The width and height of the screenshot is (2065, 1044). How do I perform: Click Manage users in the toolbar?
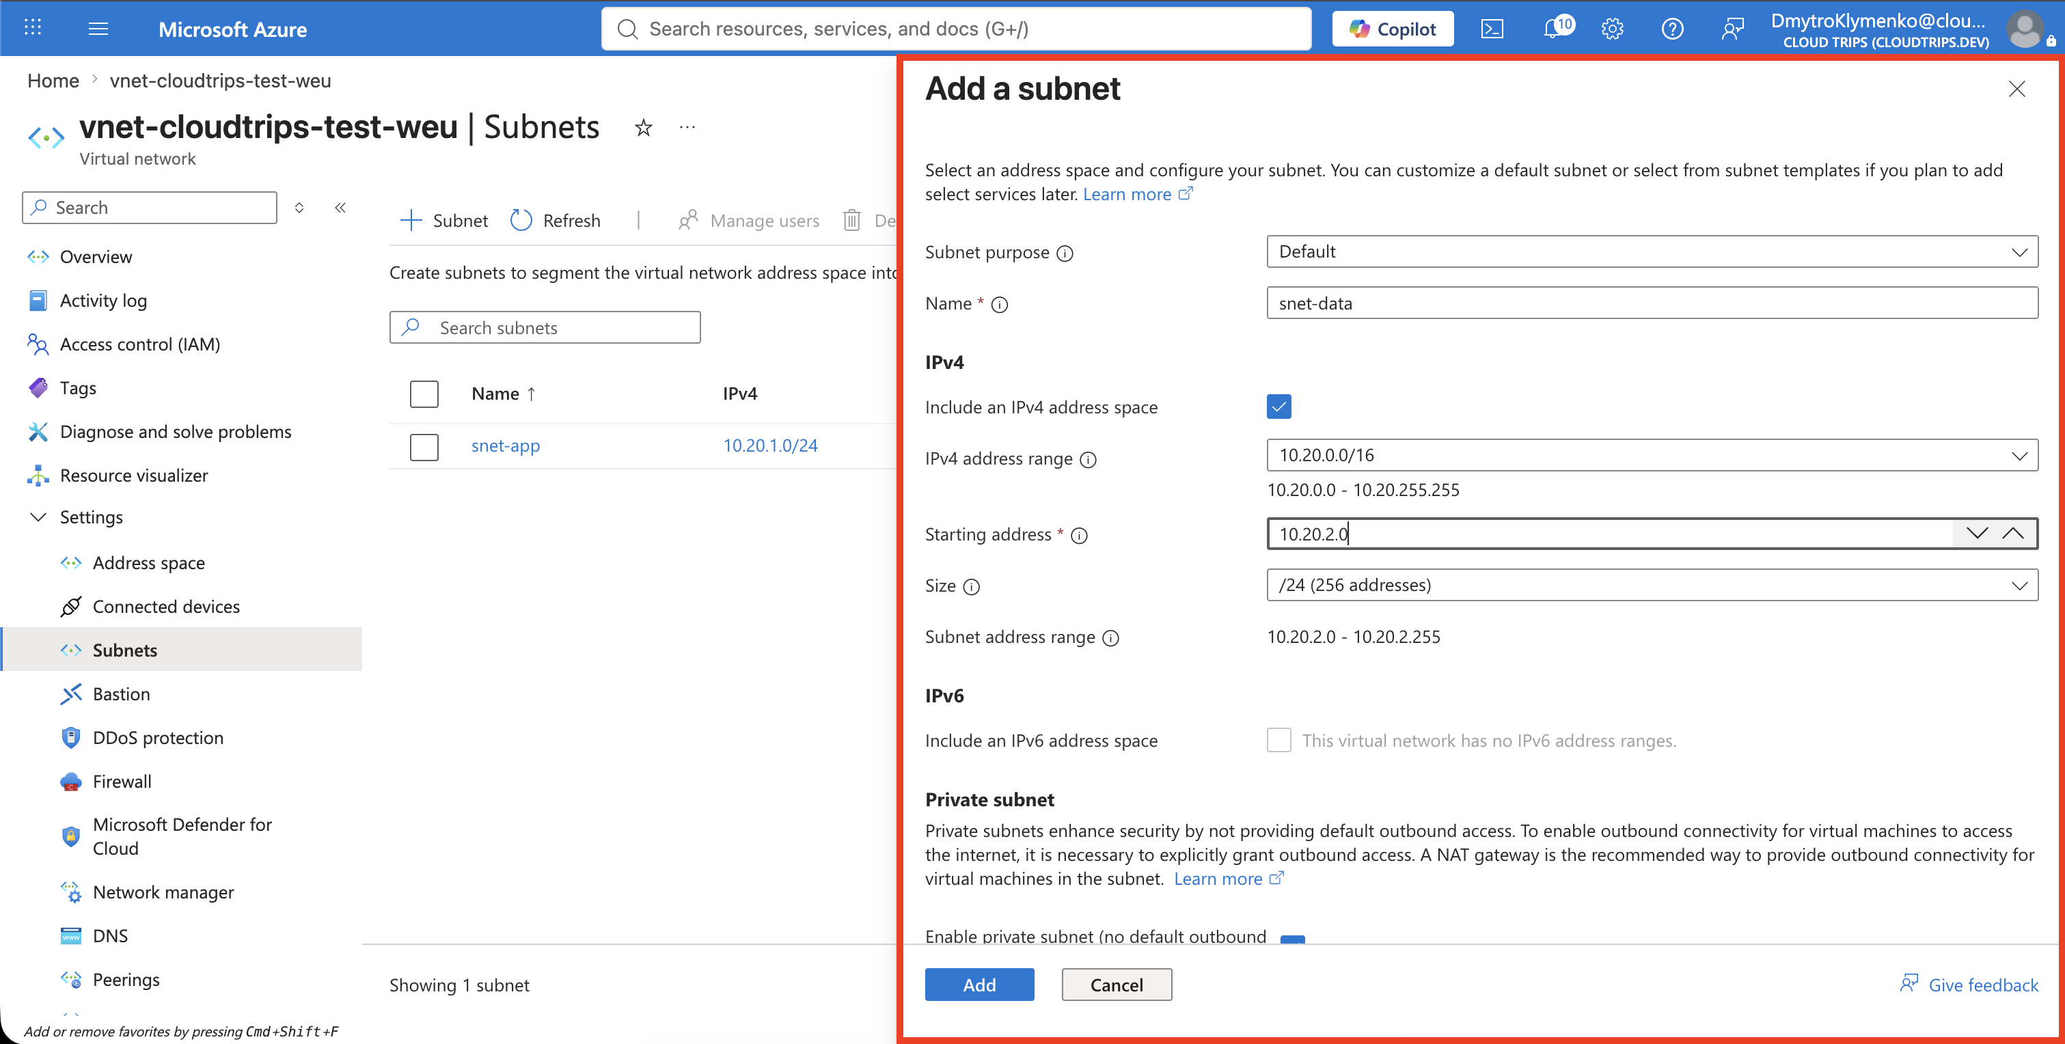[x=749, y=221]
